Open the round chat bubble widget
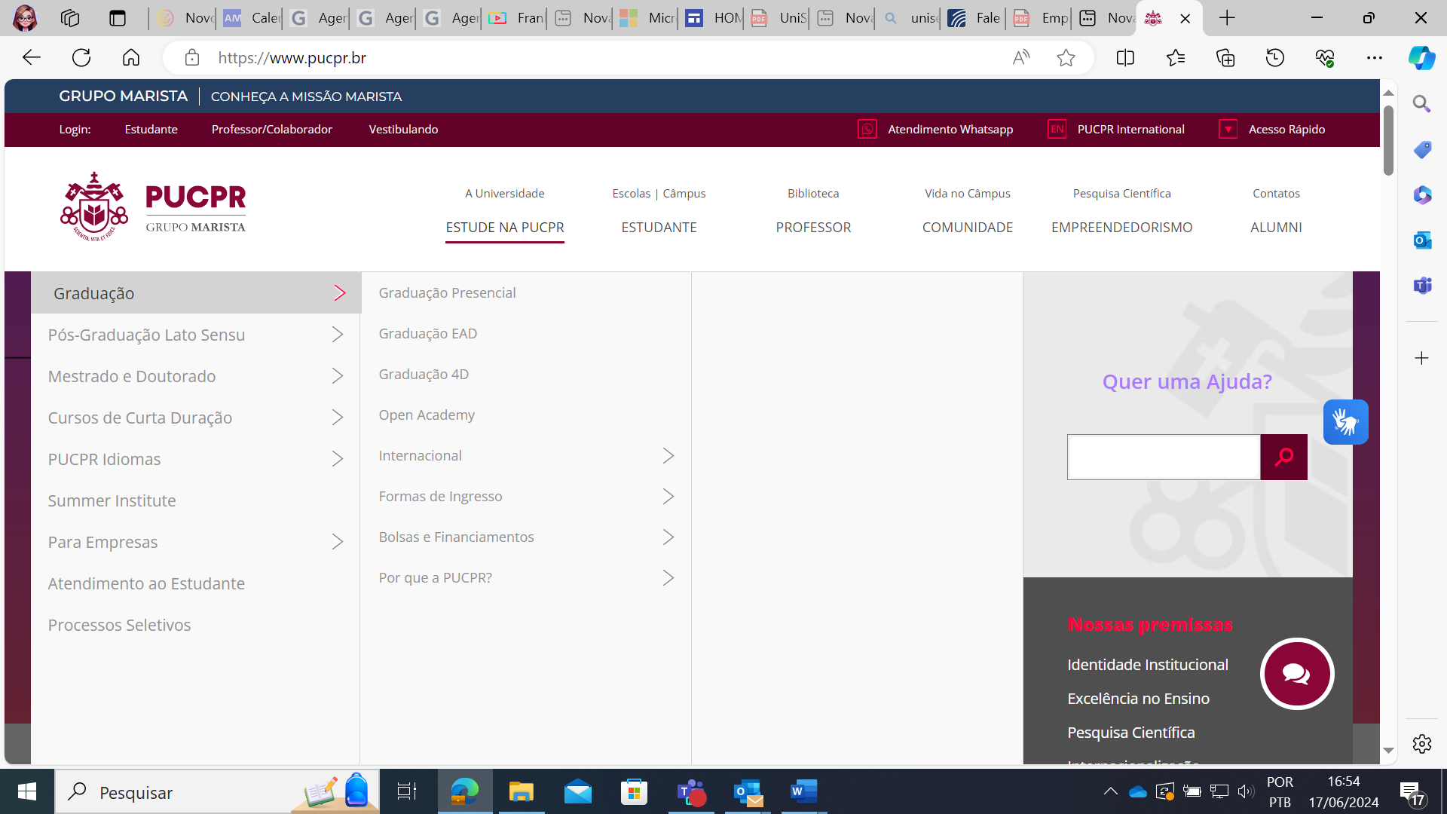The image size is (1447, 814). (1296, 674)
